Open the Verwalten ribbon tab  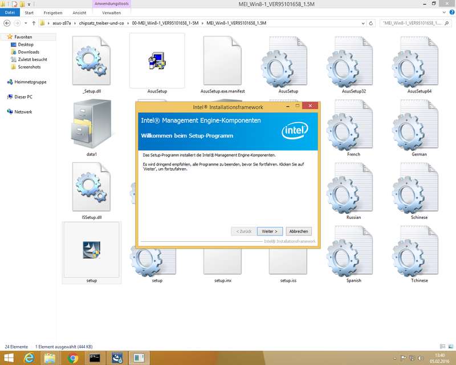pyautogui.click(x=111, y=13)
